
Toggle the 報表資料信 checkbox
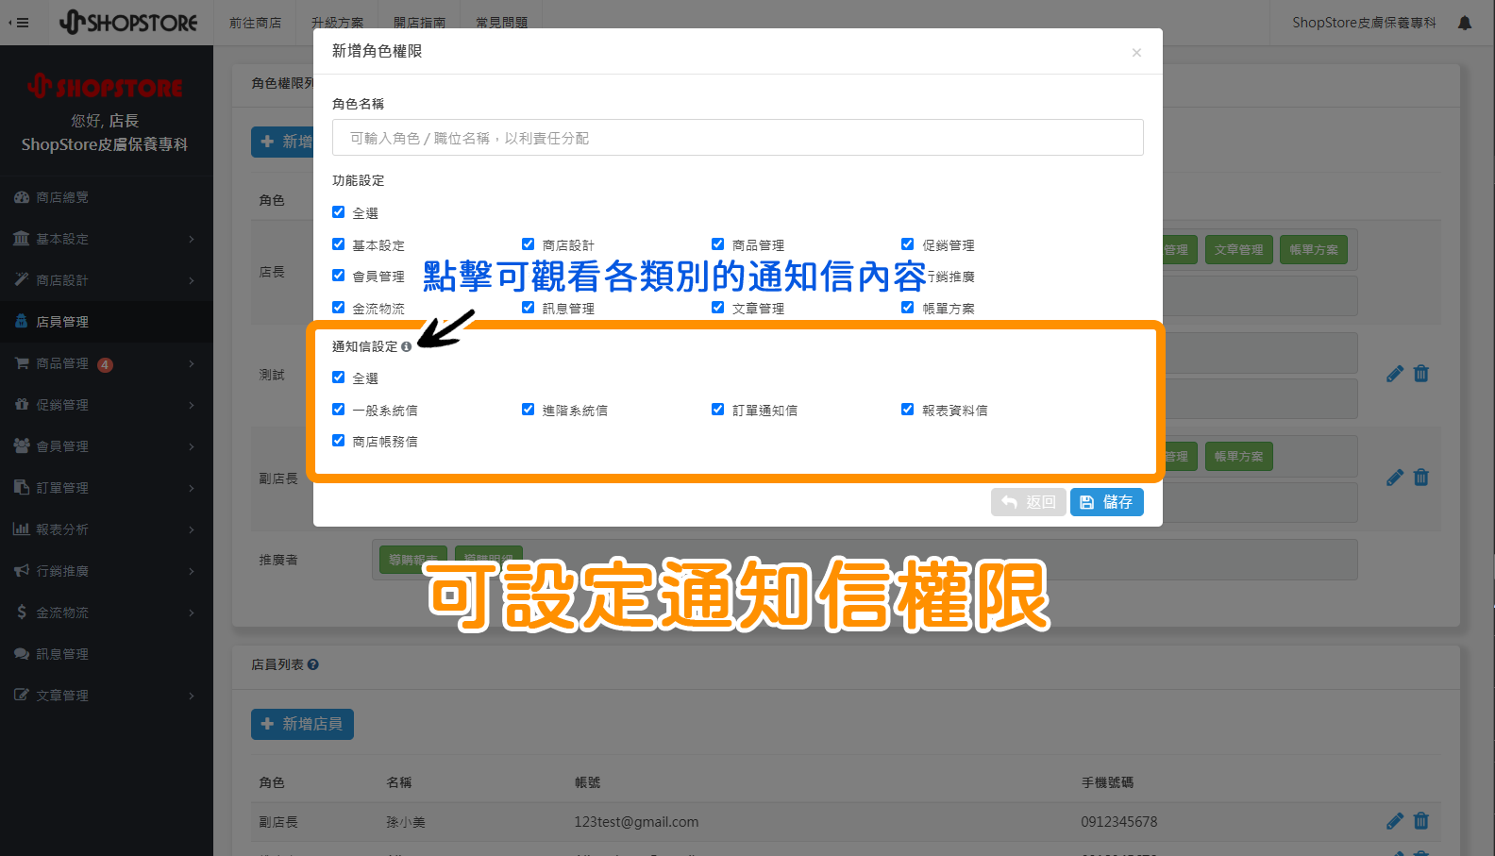click(907, 410)
